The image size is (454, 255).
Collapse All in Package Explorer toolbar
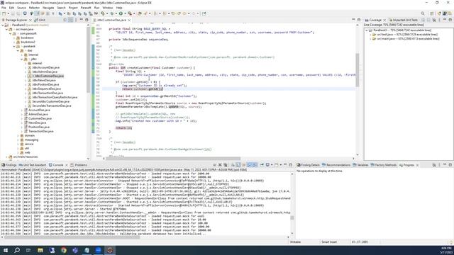[x=65, y=20]
